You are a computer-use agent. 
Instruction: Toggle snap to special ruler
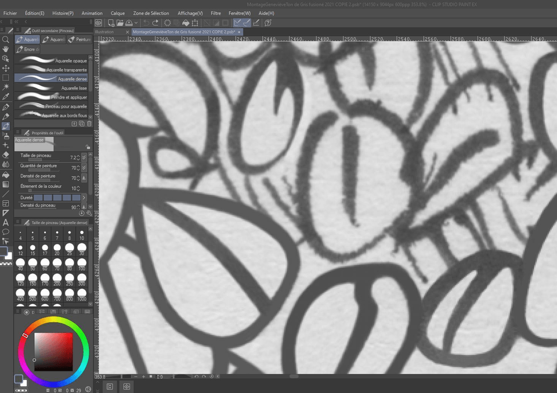[x=246, y=23]
